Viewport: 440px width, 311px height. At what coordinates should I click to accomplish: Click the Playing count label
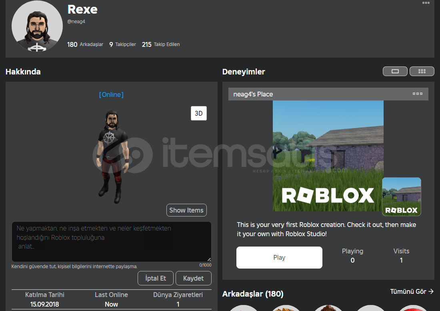click(352, 251)
